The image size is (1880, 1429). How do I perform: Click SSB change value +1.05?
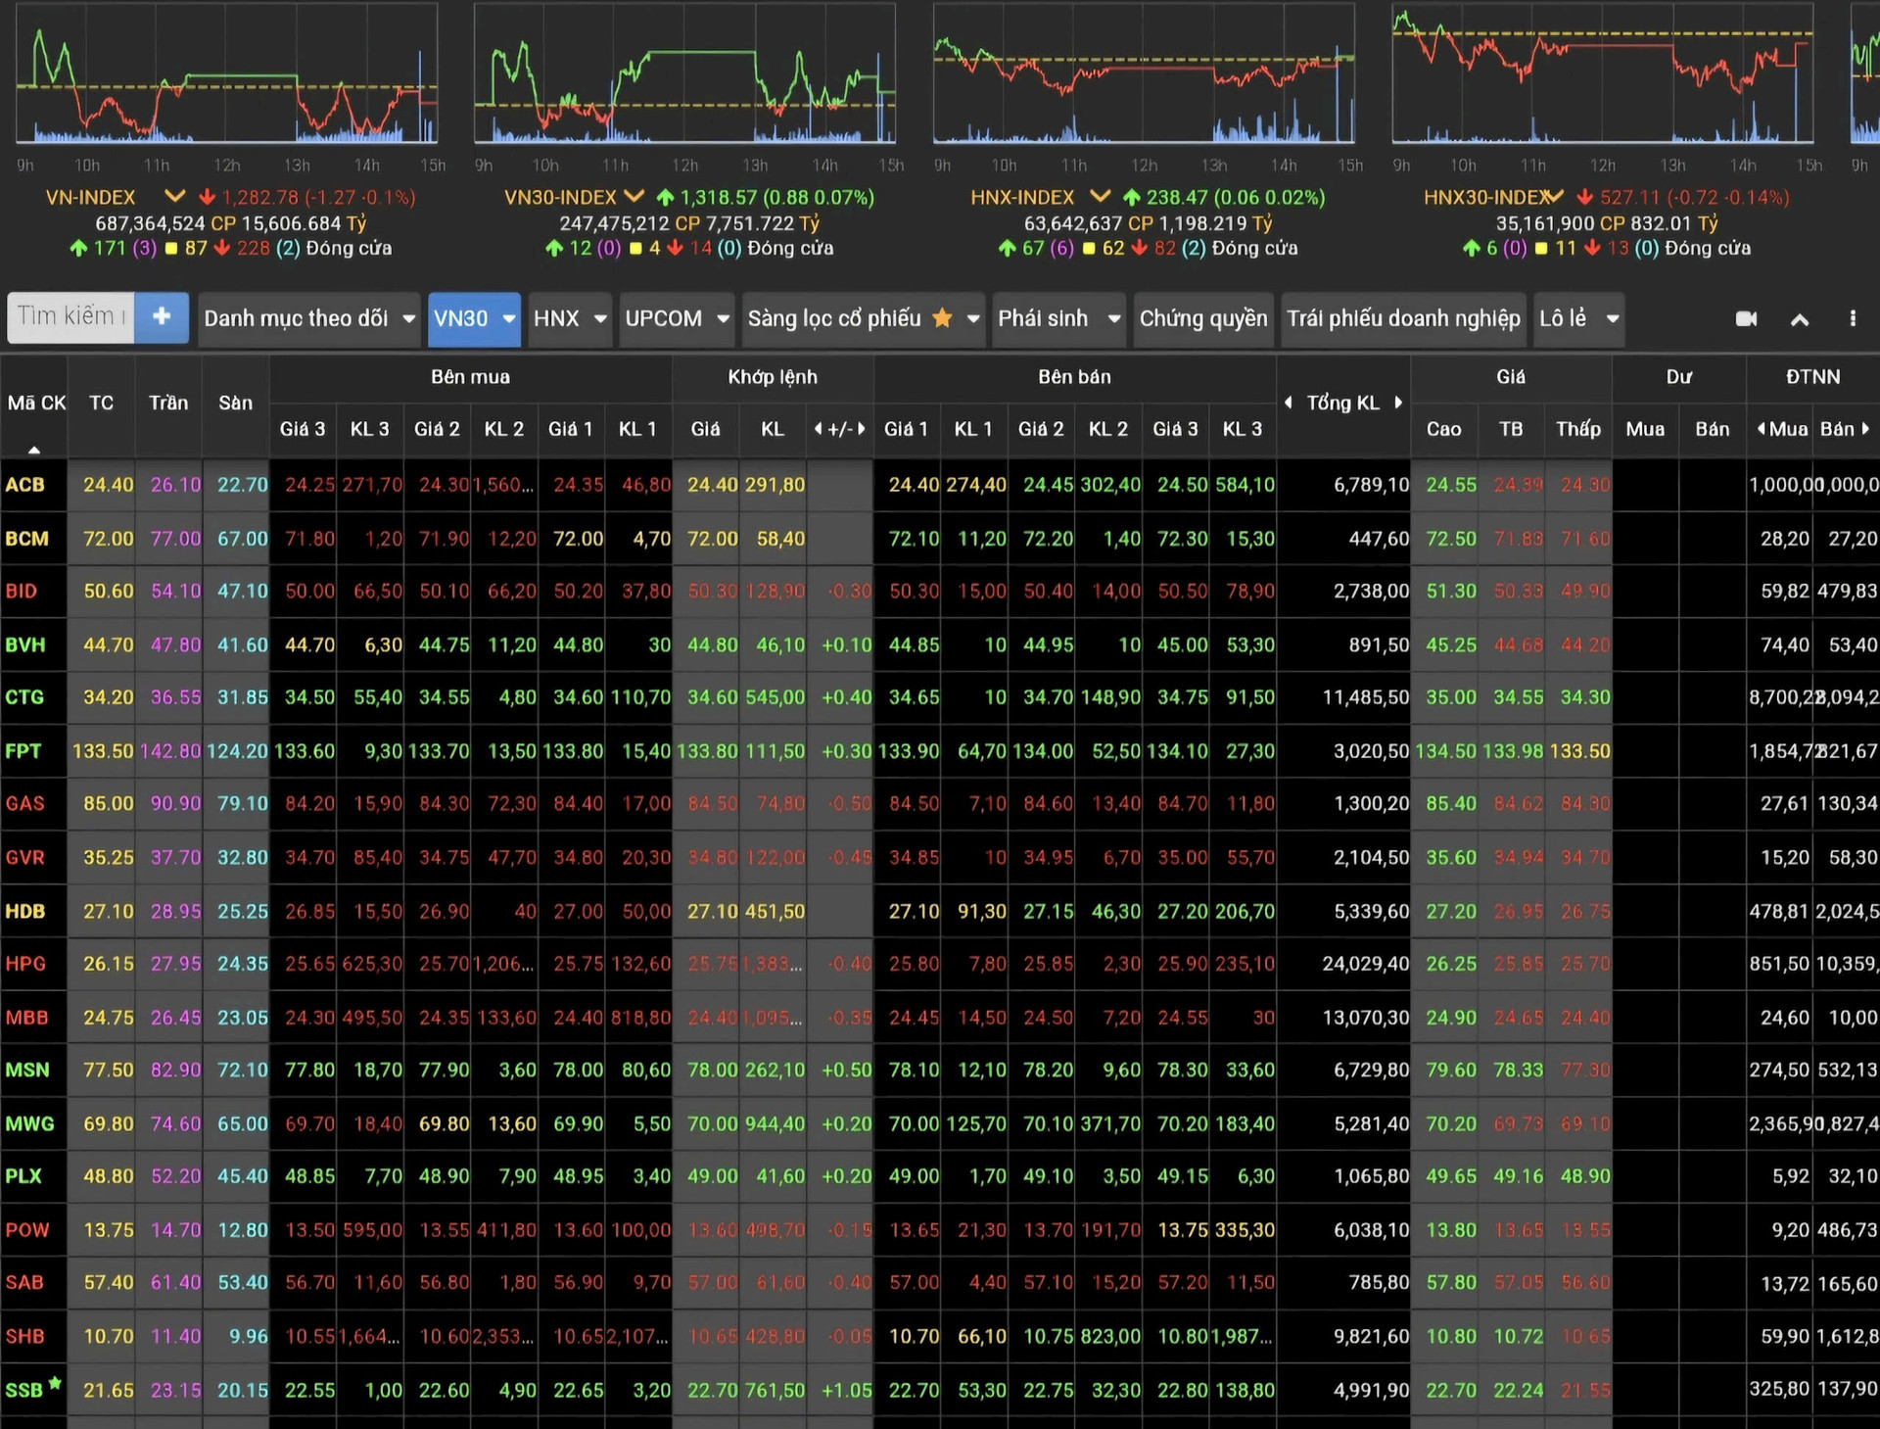(846, 1391)
